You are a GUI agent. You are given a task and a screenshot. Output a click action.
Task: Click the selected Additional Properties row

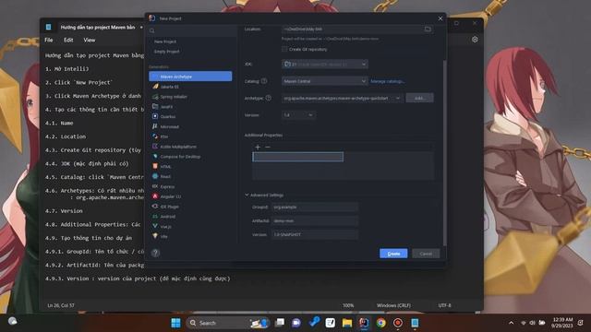[x=297, y=157]
